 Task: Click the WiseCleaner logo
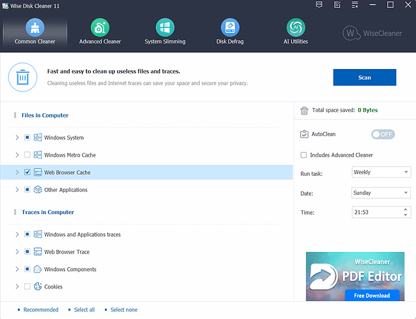(374, 33)
